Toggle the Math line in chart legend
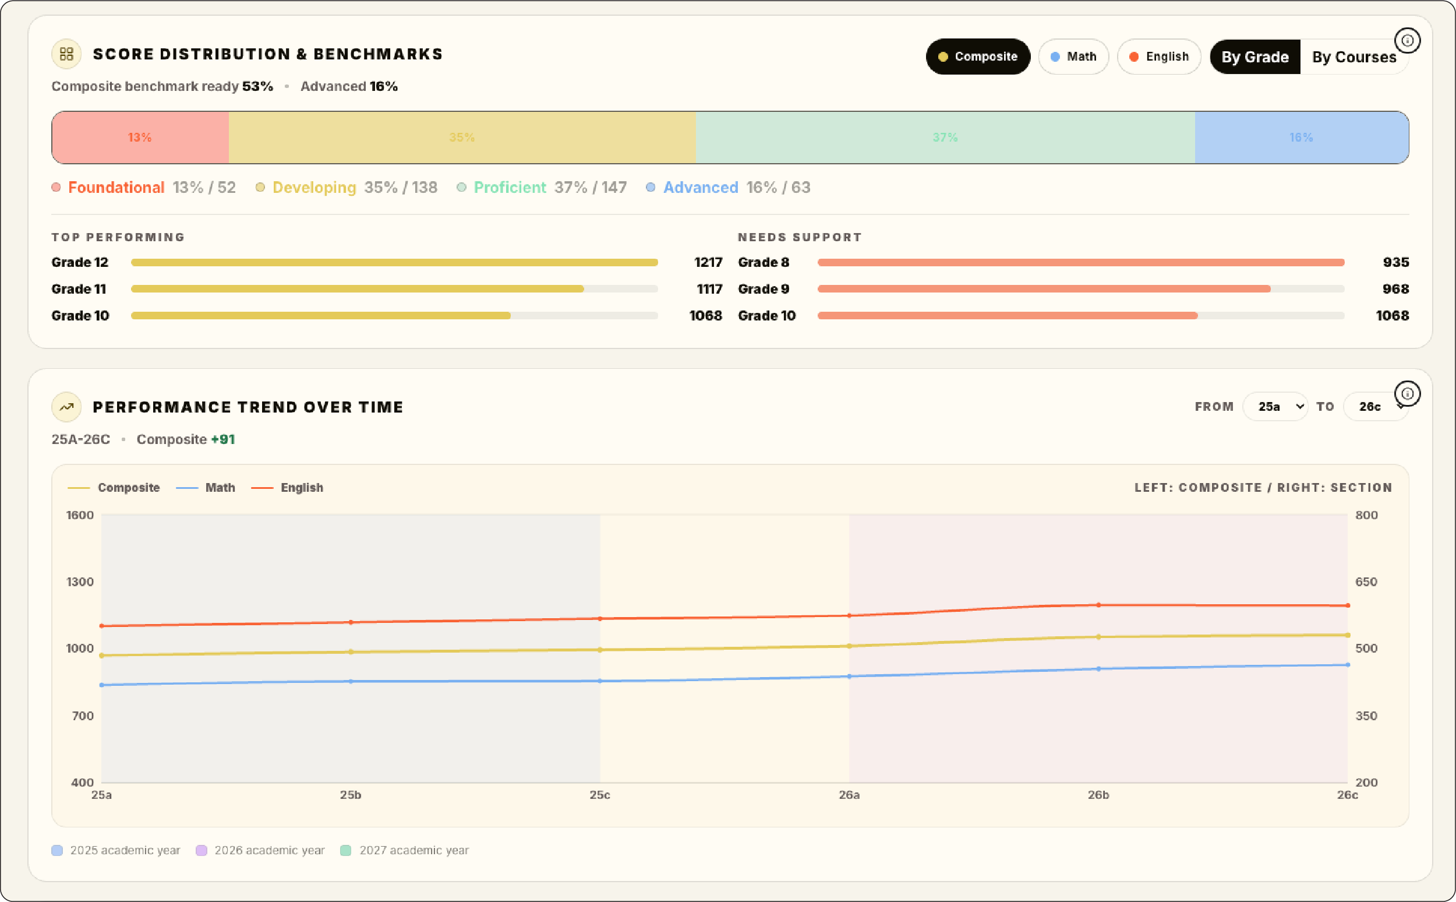 coord(206,488)
